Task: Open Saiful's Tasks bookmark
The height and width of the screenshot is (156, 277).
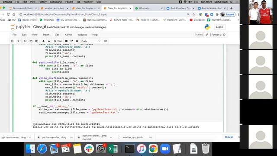Action: point(122,20)
